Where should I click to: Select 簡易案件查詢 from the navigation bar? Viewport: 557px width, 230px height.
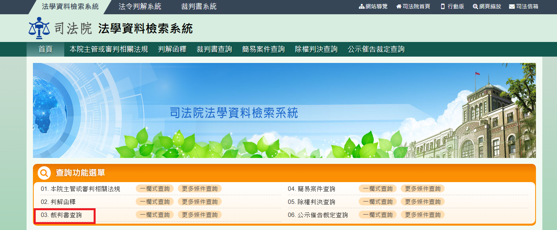[263, 49]
